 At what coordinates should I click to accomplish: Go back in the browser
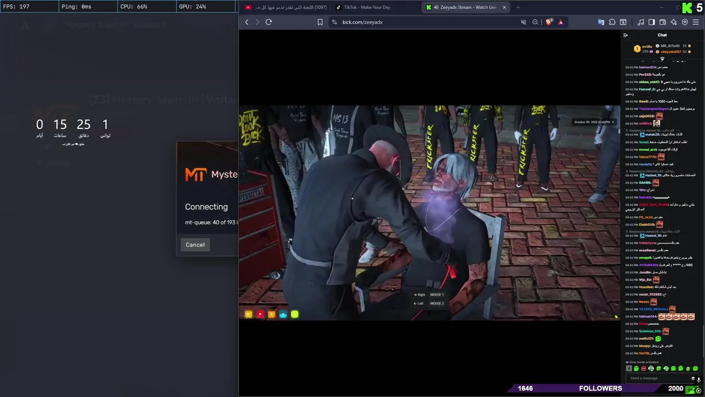tap(247, 22)
